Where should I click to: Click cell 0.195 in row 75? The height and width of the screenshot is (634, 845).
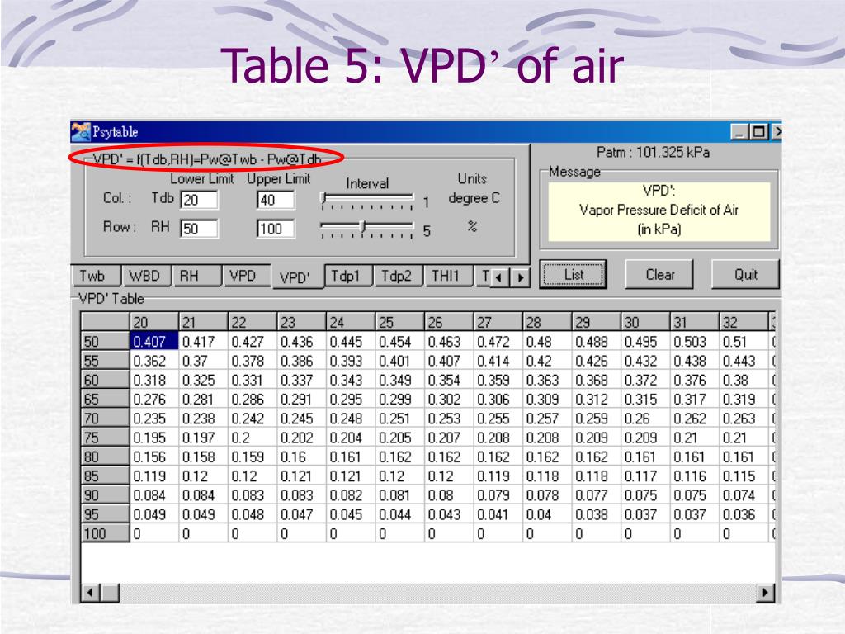(154, 438)
